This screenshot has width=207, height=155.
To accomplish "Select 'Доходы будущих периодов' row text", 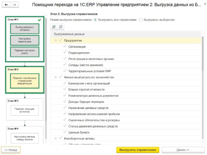I will point(86,102).
